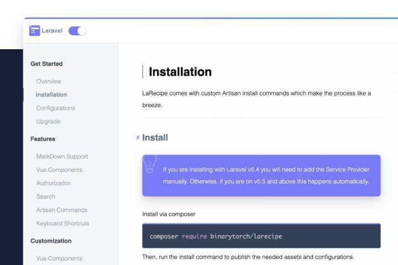Click the Customization section heading
Viewport: 398px width, 265px height.
click(51, 241)
